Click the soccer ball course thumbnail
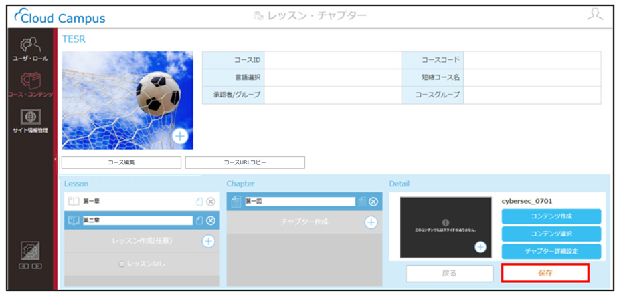 (x=128, y=100)
